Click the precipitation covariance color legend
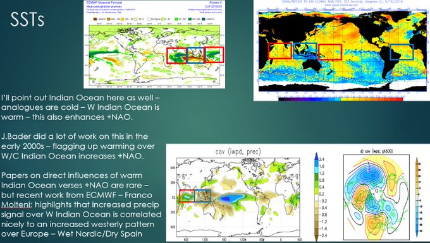This screenshot has height=243, width=430. (x=316, y=196)
